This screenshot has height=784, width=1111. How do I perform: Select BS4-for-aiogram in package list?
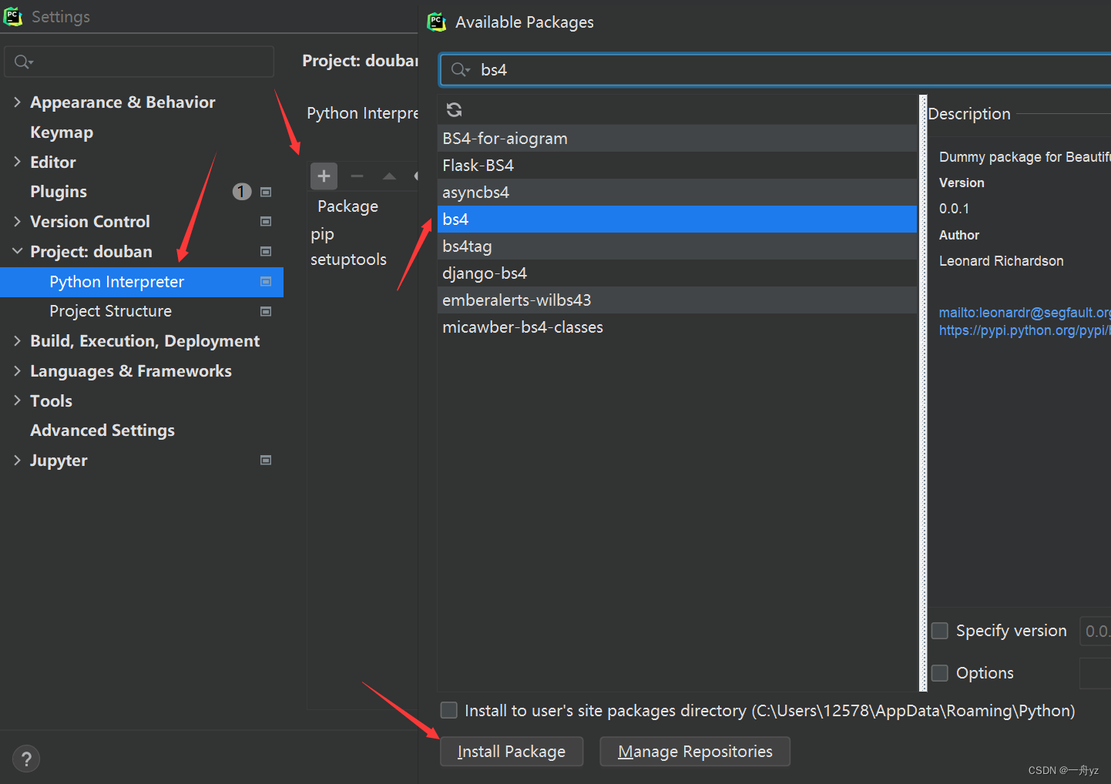tap(677, 139)
